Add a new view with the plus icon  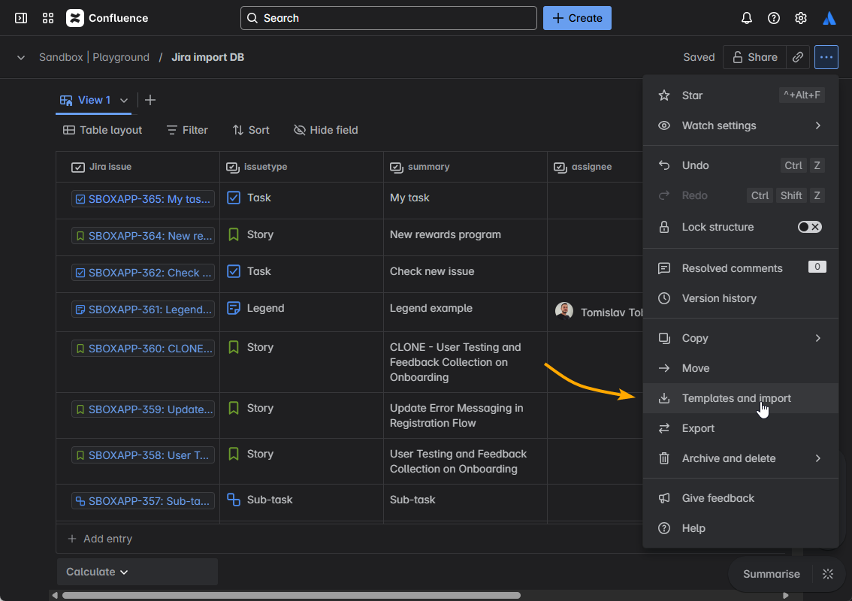[x=150, y=99]
